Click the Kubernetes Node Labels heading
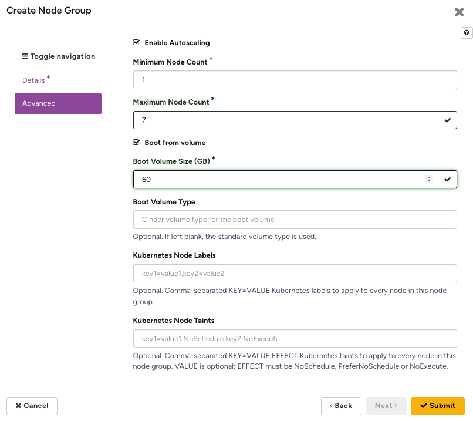 (174, 255)
